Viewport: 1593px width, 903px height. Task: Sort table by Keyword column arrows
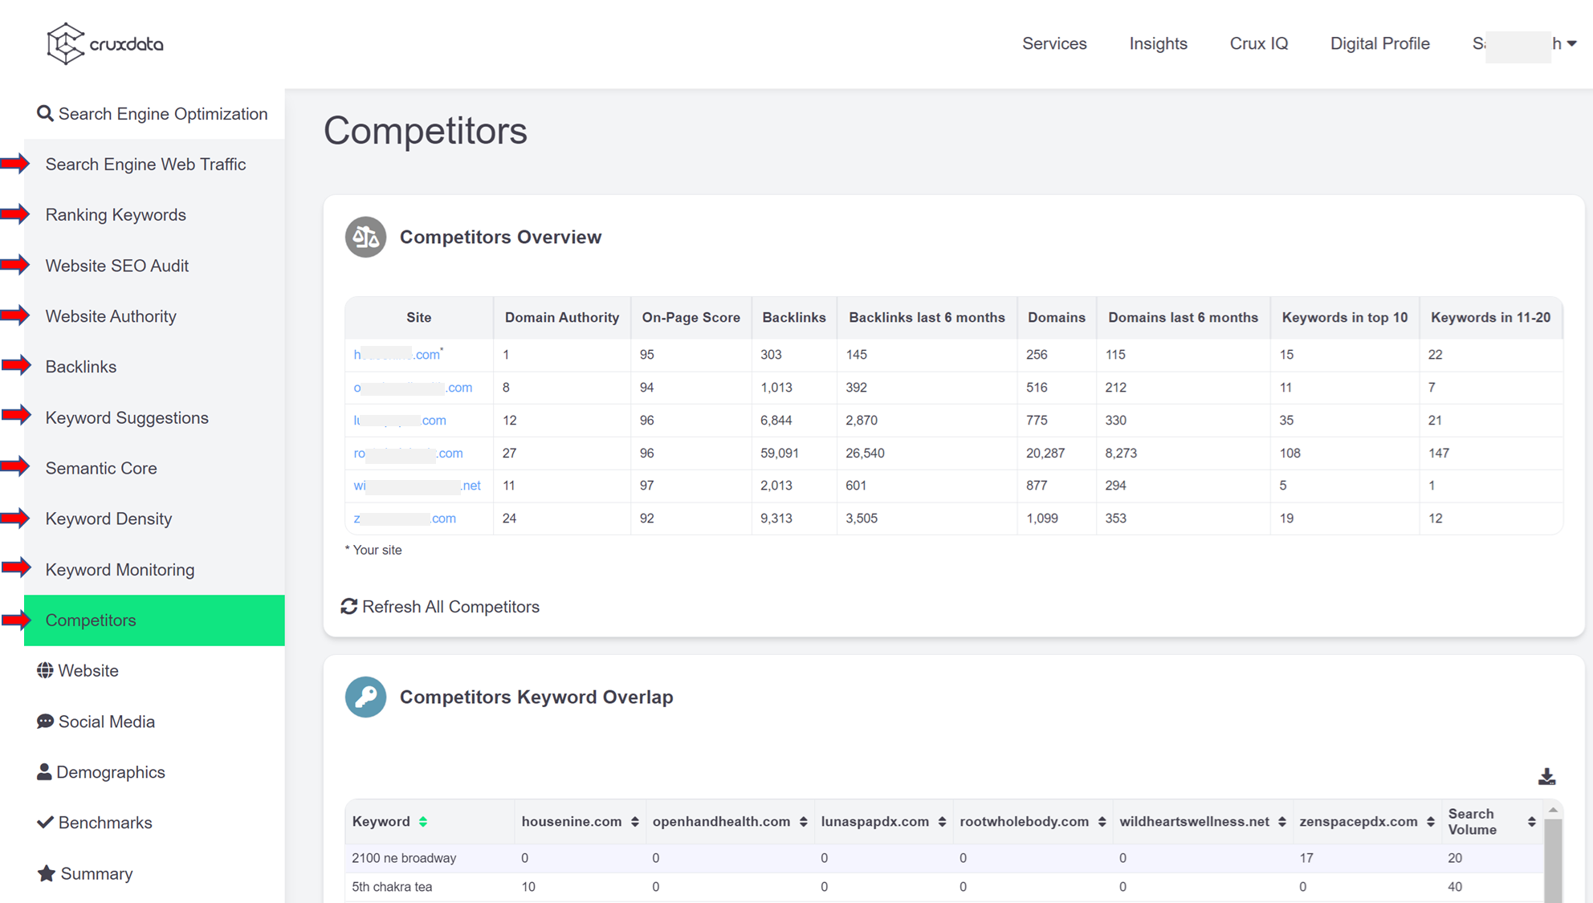pyautogui.click(x=423, y=821)
